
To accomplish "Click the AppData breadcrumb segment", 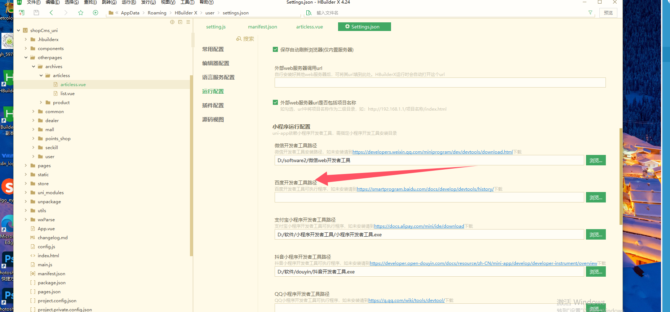I will pyautogui.click(x=130, y=13).
